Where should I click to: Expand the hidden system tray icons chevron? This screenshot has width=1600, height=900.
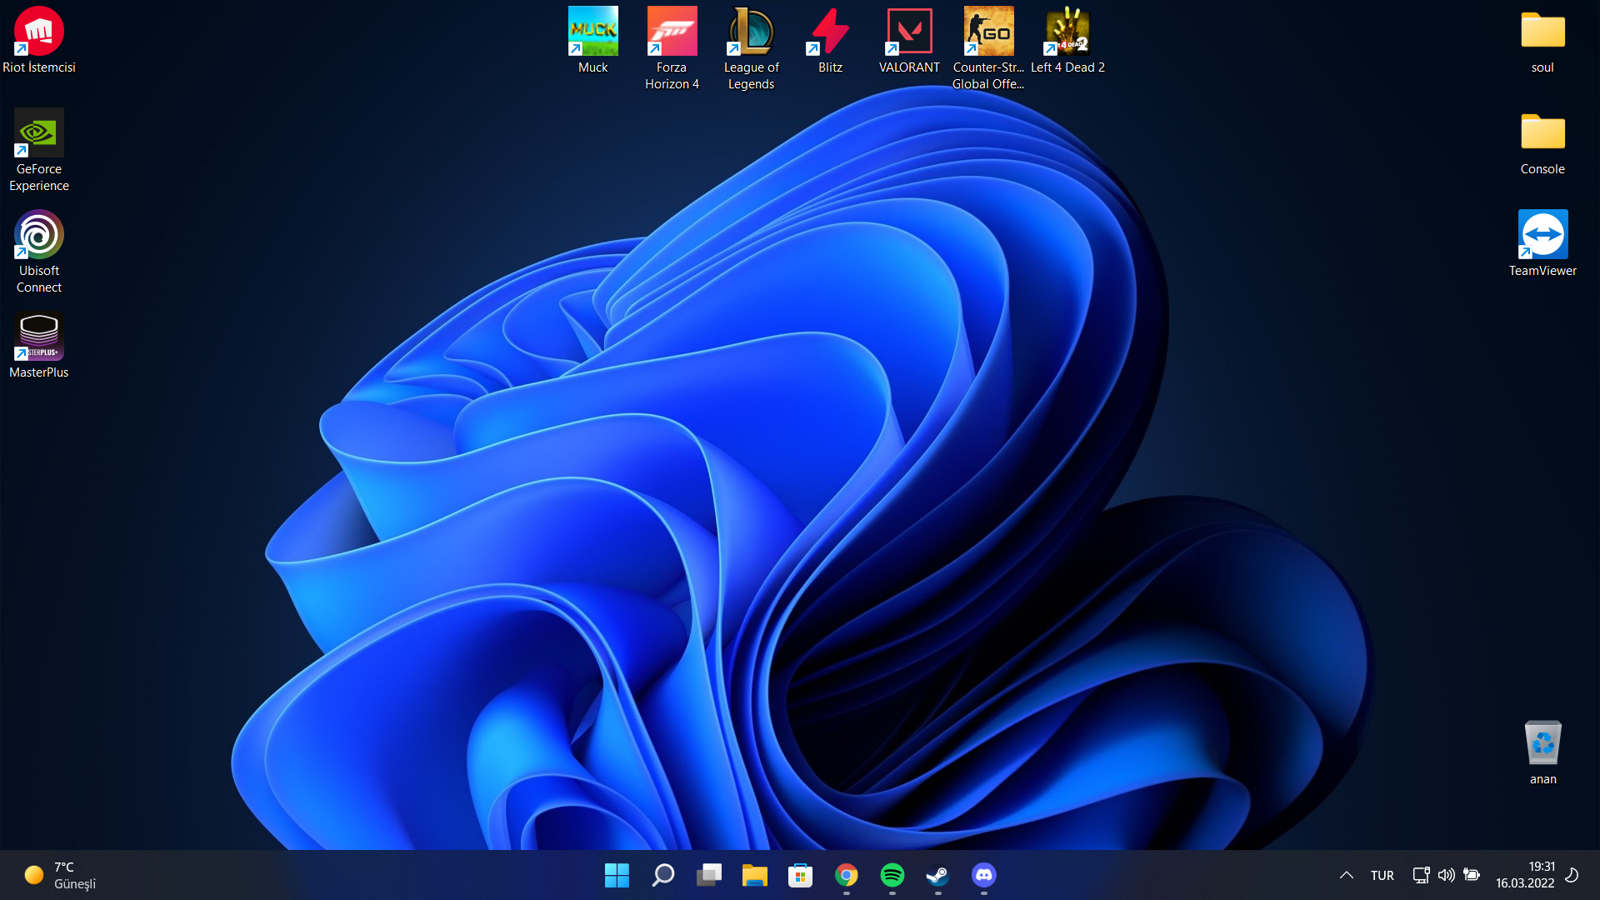point(1346,875)
